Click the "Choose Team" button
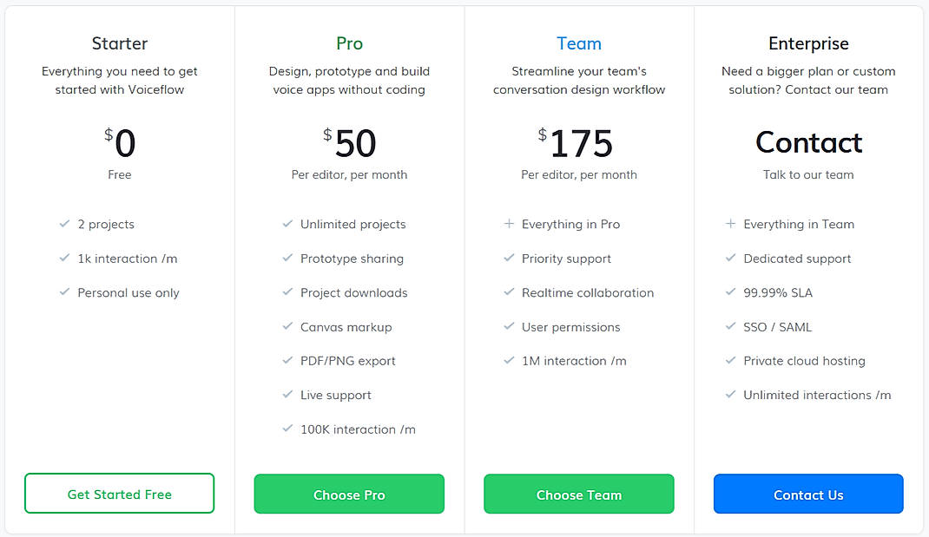This screenshot has height=537, width=929. pos(578,494)
